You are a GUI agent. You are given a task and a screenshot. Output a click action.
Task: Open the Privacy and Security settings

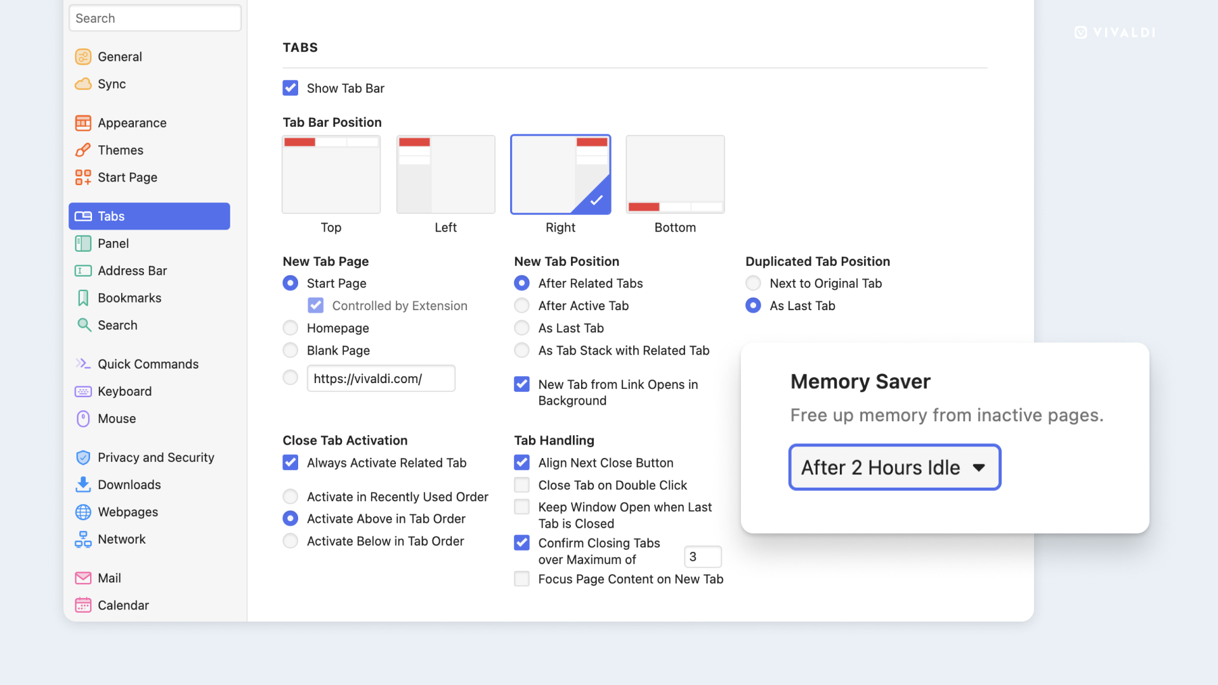pyautogui.click(x=155, y=457)
